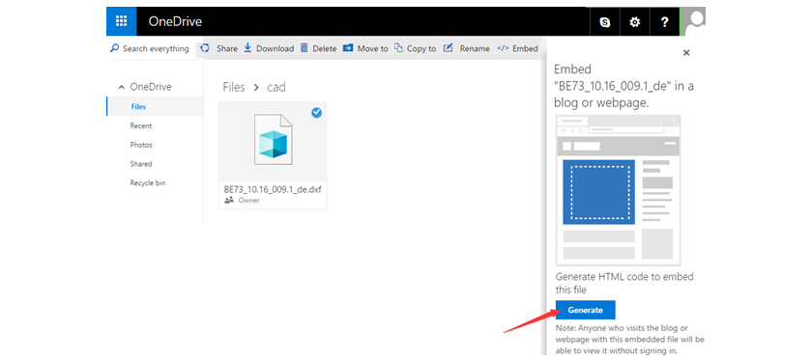Click the Search everything box
Image resolution: width=812 pixels, height=361 pixels.
pos(150,48)
